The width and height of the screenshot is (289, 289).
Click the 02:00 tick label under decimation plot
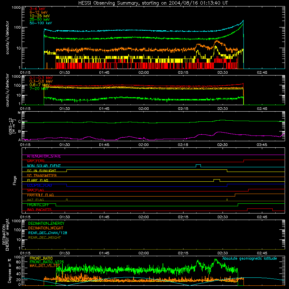click(143, 253)
